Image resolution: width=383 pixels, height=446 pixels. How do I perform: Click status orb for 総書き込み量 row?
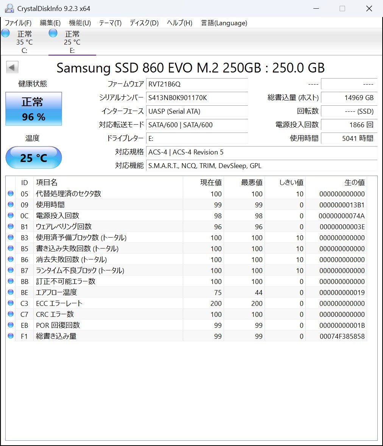tap(11, 336)
